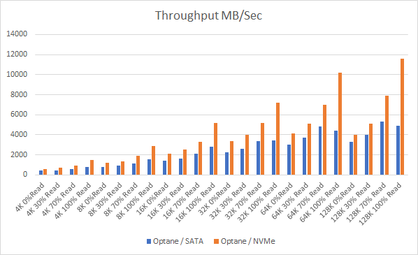
Task: Click the orange 128K 70% Read bar
Action: (387, 136)
